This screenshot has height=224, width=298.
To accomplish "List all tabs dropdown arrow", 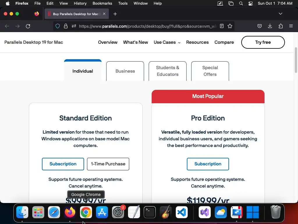I will click(x=280, y=14).
